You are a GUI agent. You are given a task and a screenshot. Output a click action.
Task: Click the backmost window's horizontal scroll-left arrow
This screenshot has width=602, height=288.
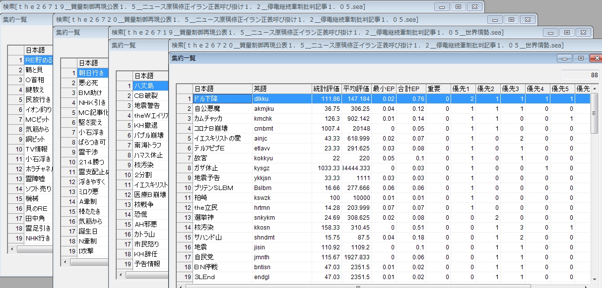pos(11,249)
